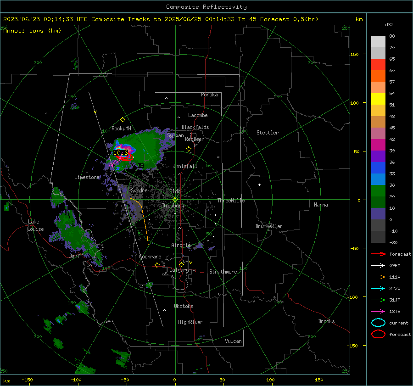This screenshot has width=413, height=386.
Task: Click the Olds town label
Action: click(x=175, y=191)
